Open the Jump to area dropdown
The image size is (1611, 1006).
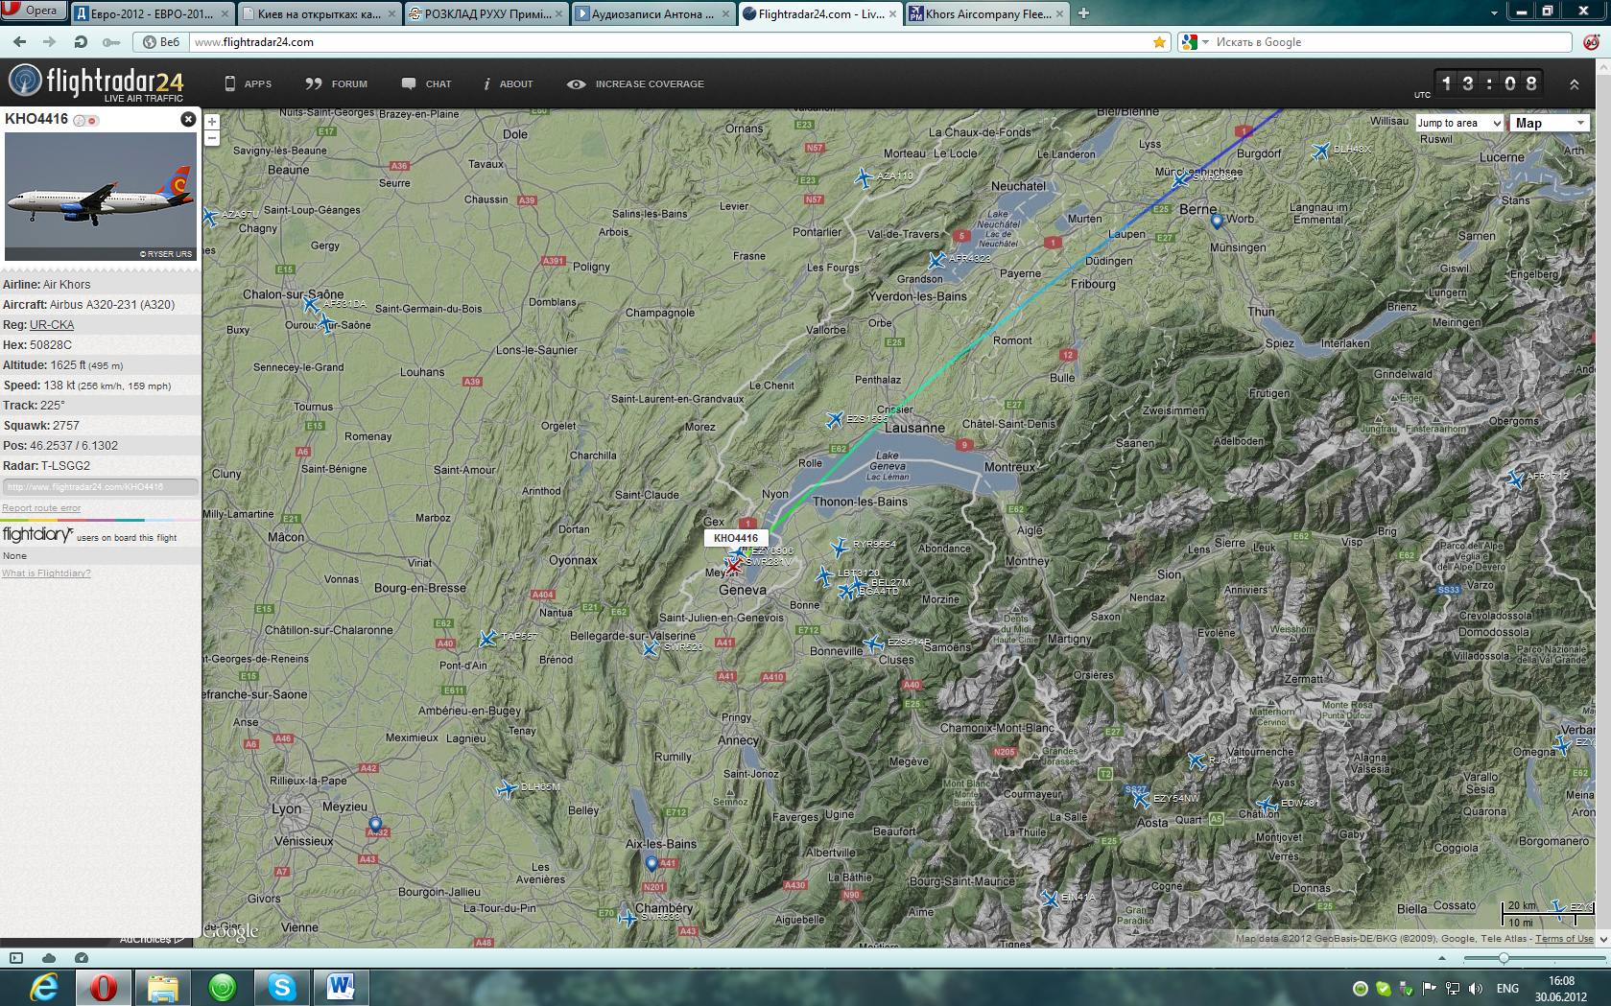click(x=1458, y=123)
